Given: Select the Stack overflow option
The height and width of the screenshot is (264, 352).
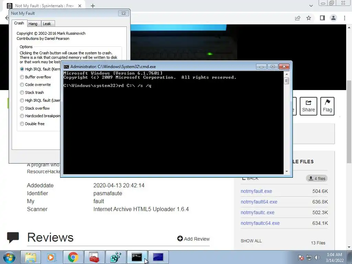Looking at the screenshot, I should click(35, 108).
